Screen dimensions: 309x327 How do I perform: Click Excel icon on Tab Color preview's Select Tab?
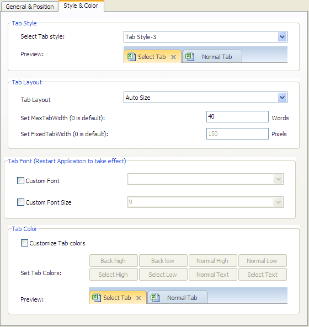tap(97, 298)
